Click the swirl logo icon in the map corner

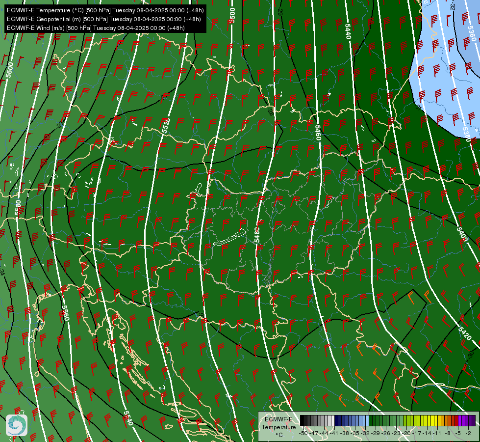[17, 425]
